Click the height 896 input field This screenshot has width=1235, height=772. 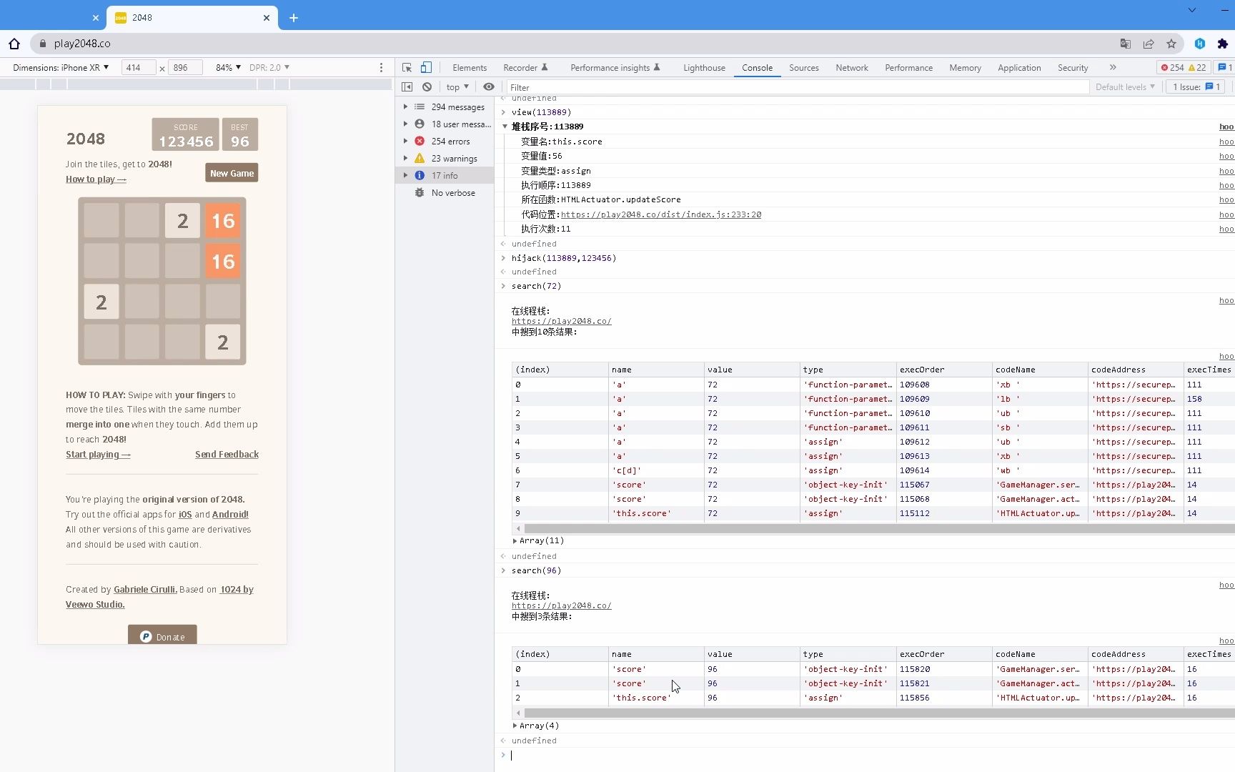tap(185, 67)
